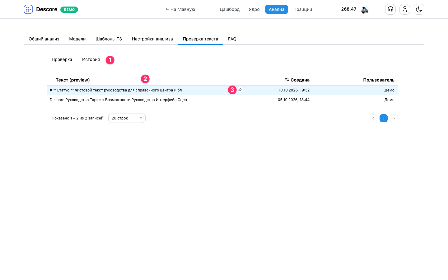Sort by the Создана column icon
This screenshot has height=280, width=448.
point(287,80)
